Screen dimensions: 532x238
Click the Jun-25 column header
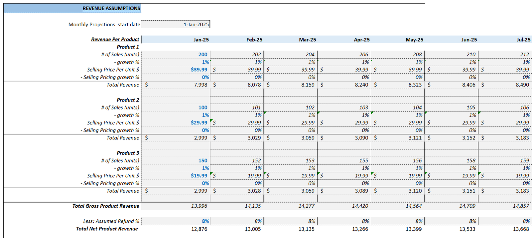[469, 40]
